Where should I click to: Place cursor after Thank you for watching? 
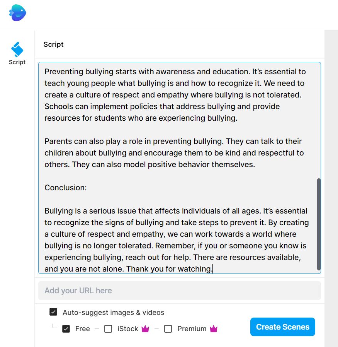click(213, 269)
